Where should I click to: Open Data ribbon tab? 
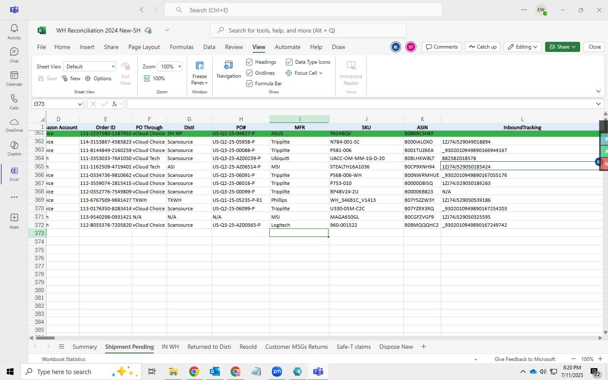tap(209, 47)
